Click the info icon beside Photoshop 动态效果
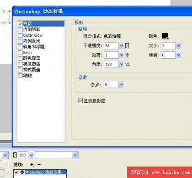 pyautogui.click(x=22, y=172)
